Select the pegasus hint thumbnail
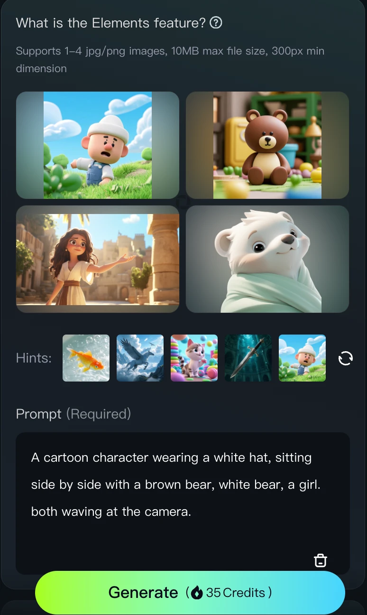The height and width of the screenshot is (615, 367). (x=140, y=358)
